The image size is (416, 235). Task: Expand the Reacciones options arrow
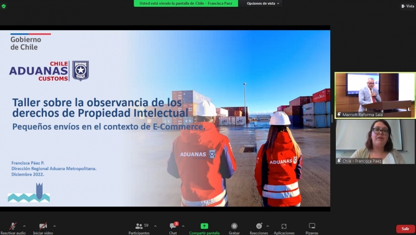pos(268,226)
